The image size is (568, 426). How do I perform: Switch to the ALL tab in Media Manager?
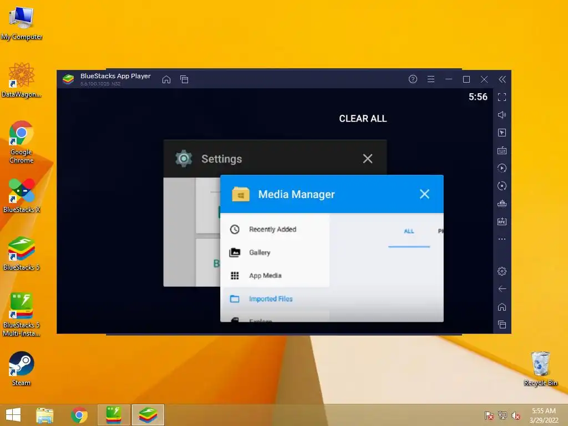point(409,231)
